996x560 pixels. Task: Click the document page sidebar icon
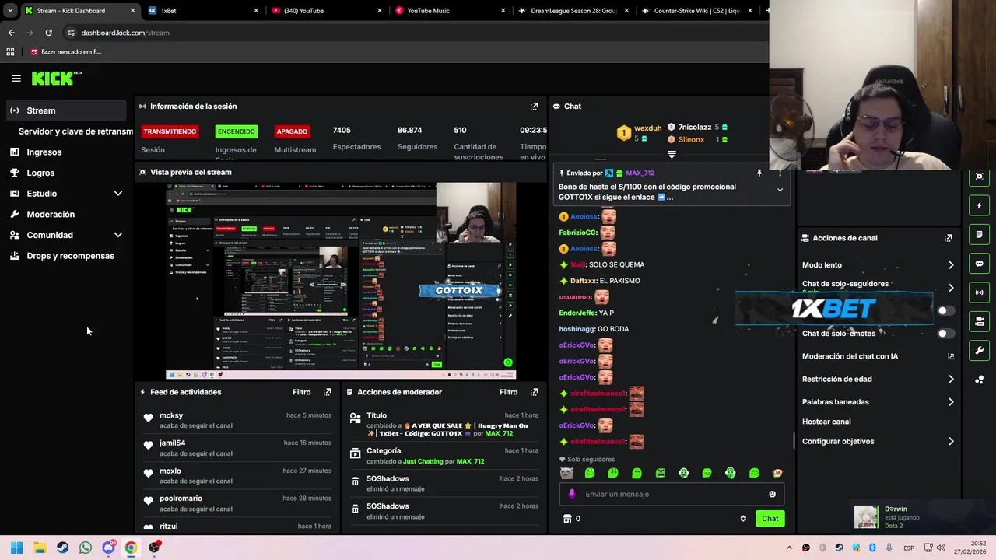pyautogui.click(x=979, y=235)
